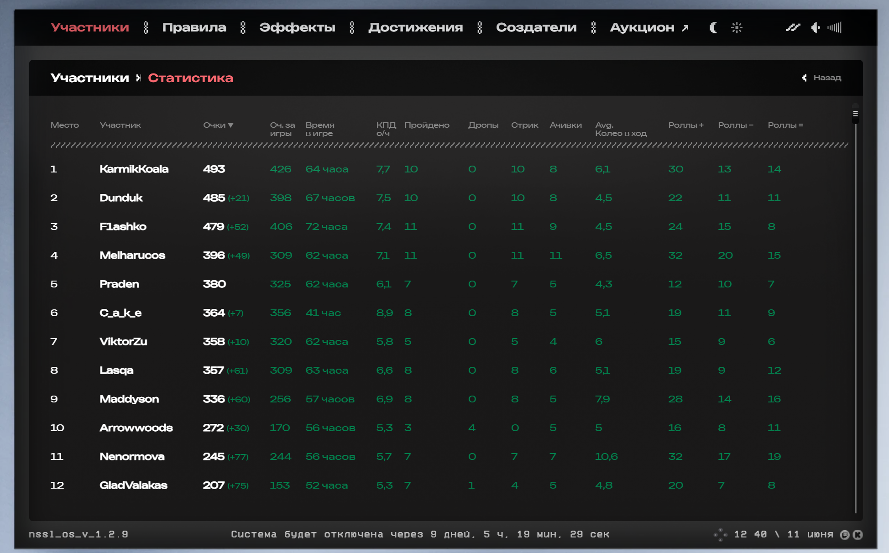
Task: Open participant Arrowwoods
Action: tap(136, 428)
